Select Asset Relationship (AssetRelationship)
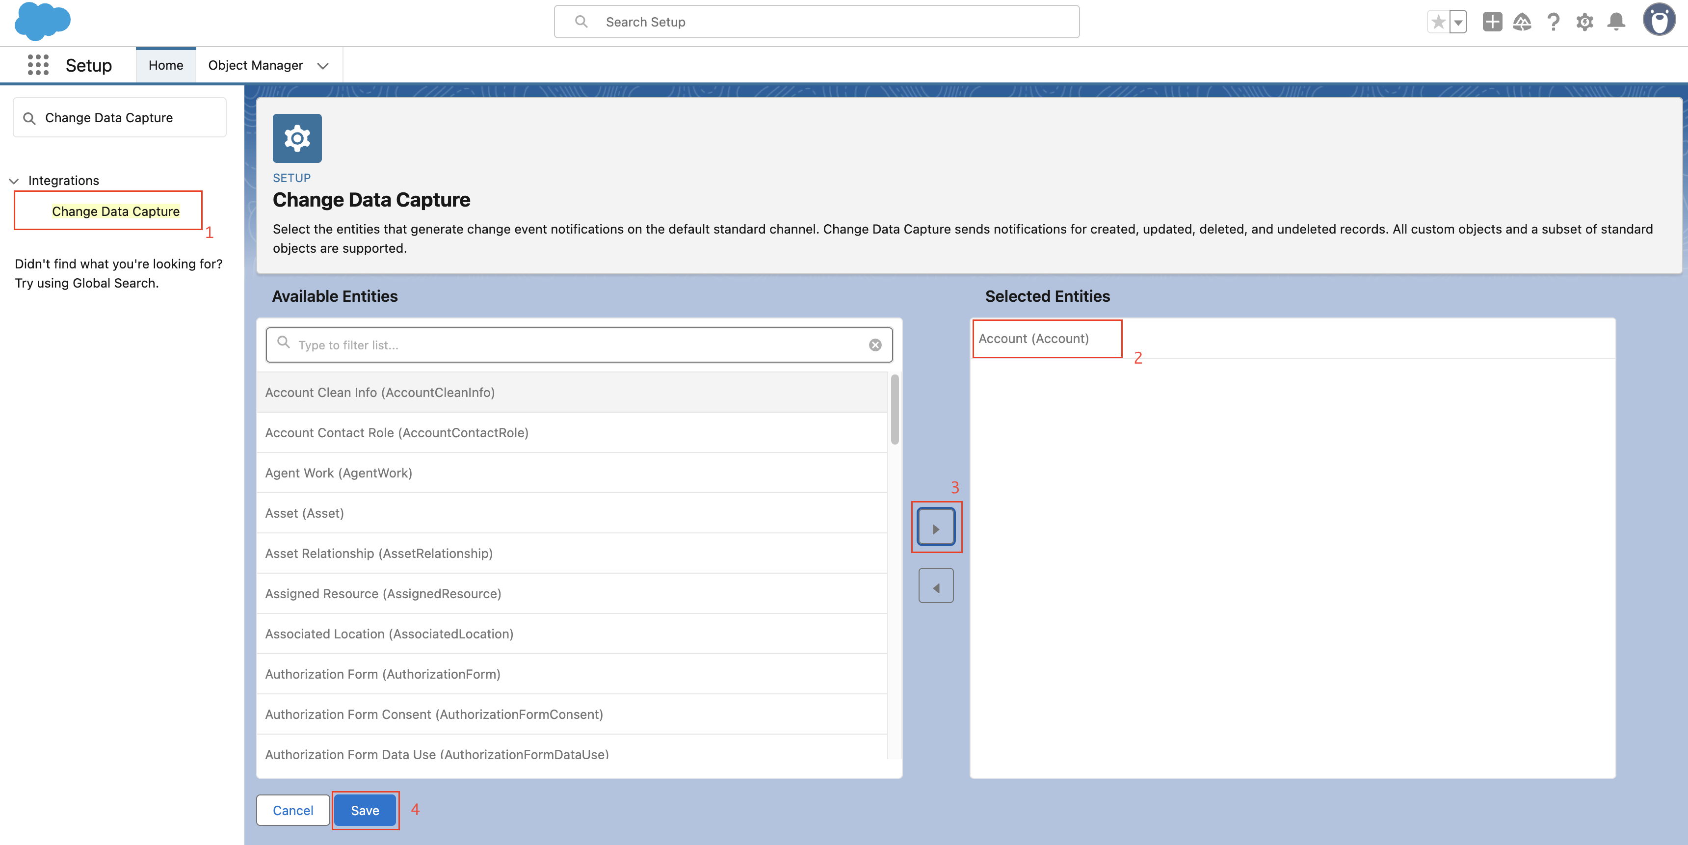The width and height of the screenshot is (1688, 845). coord(571,554)
